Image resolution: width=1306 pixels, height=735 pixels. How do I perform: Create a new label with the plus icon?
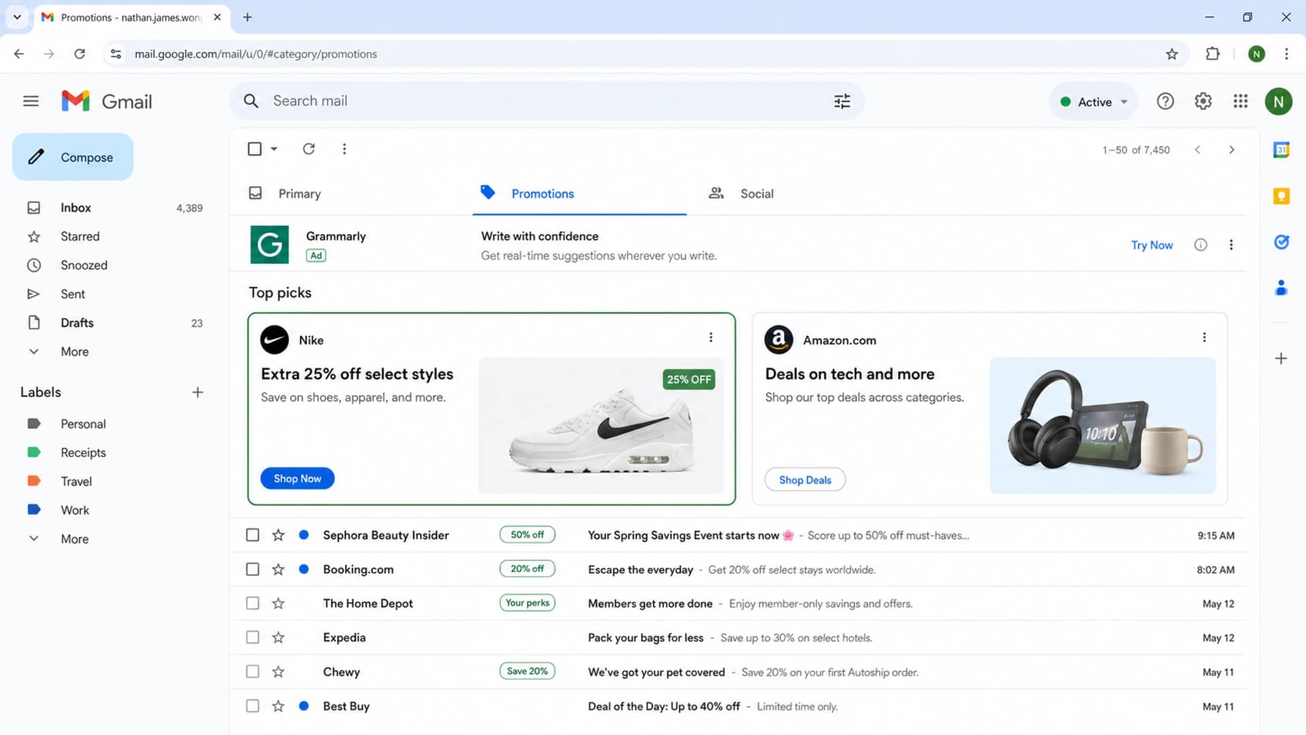(197, 393)
